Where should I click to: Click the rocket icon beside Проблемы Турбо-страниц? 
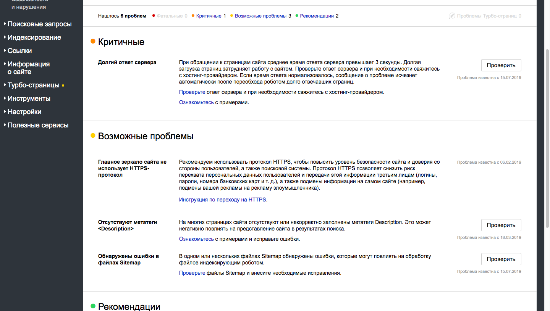[x=452, y=16]
